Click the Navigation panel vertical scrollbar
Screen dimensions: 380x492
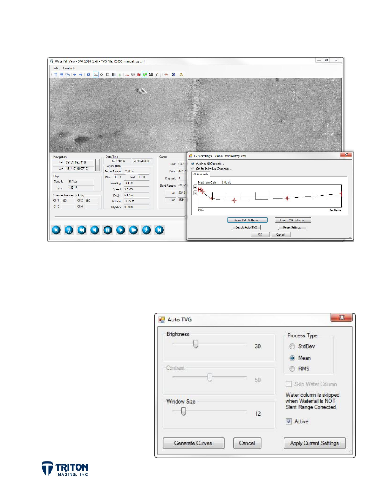click(97, 165)
